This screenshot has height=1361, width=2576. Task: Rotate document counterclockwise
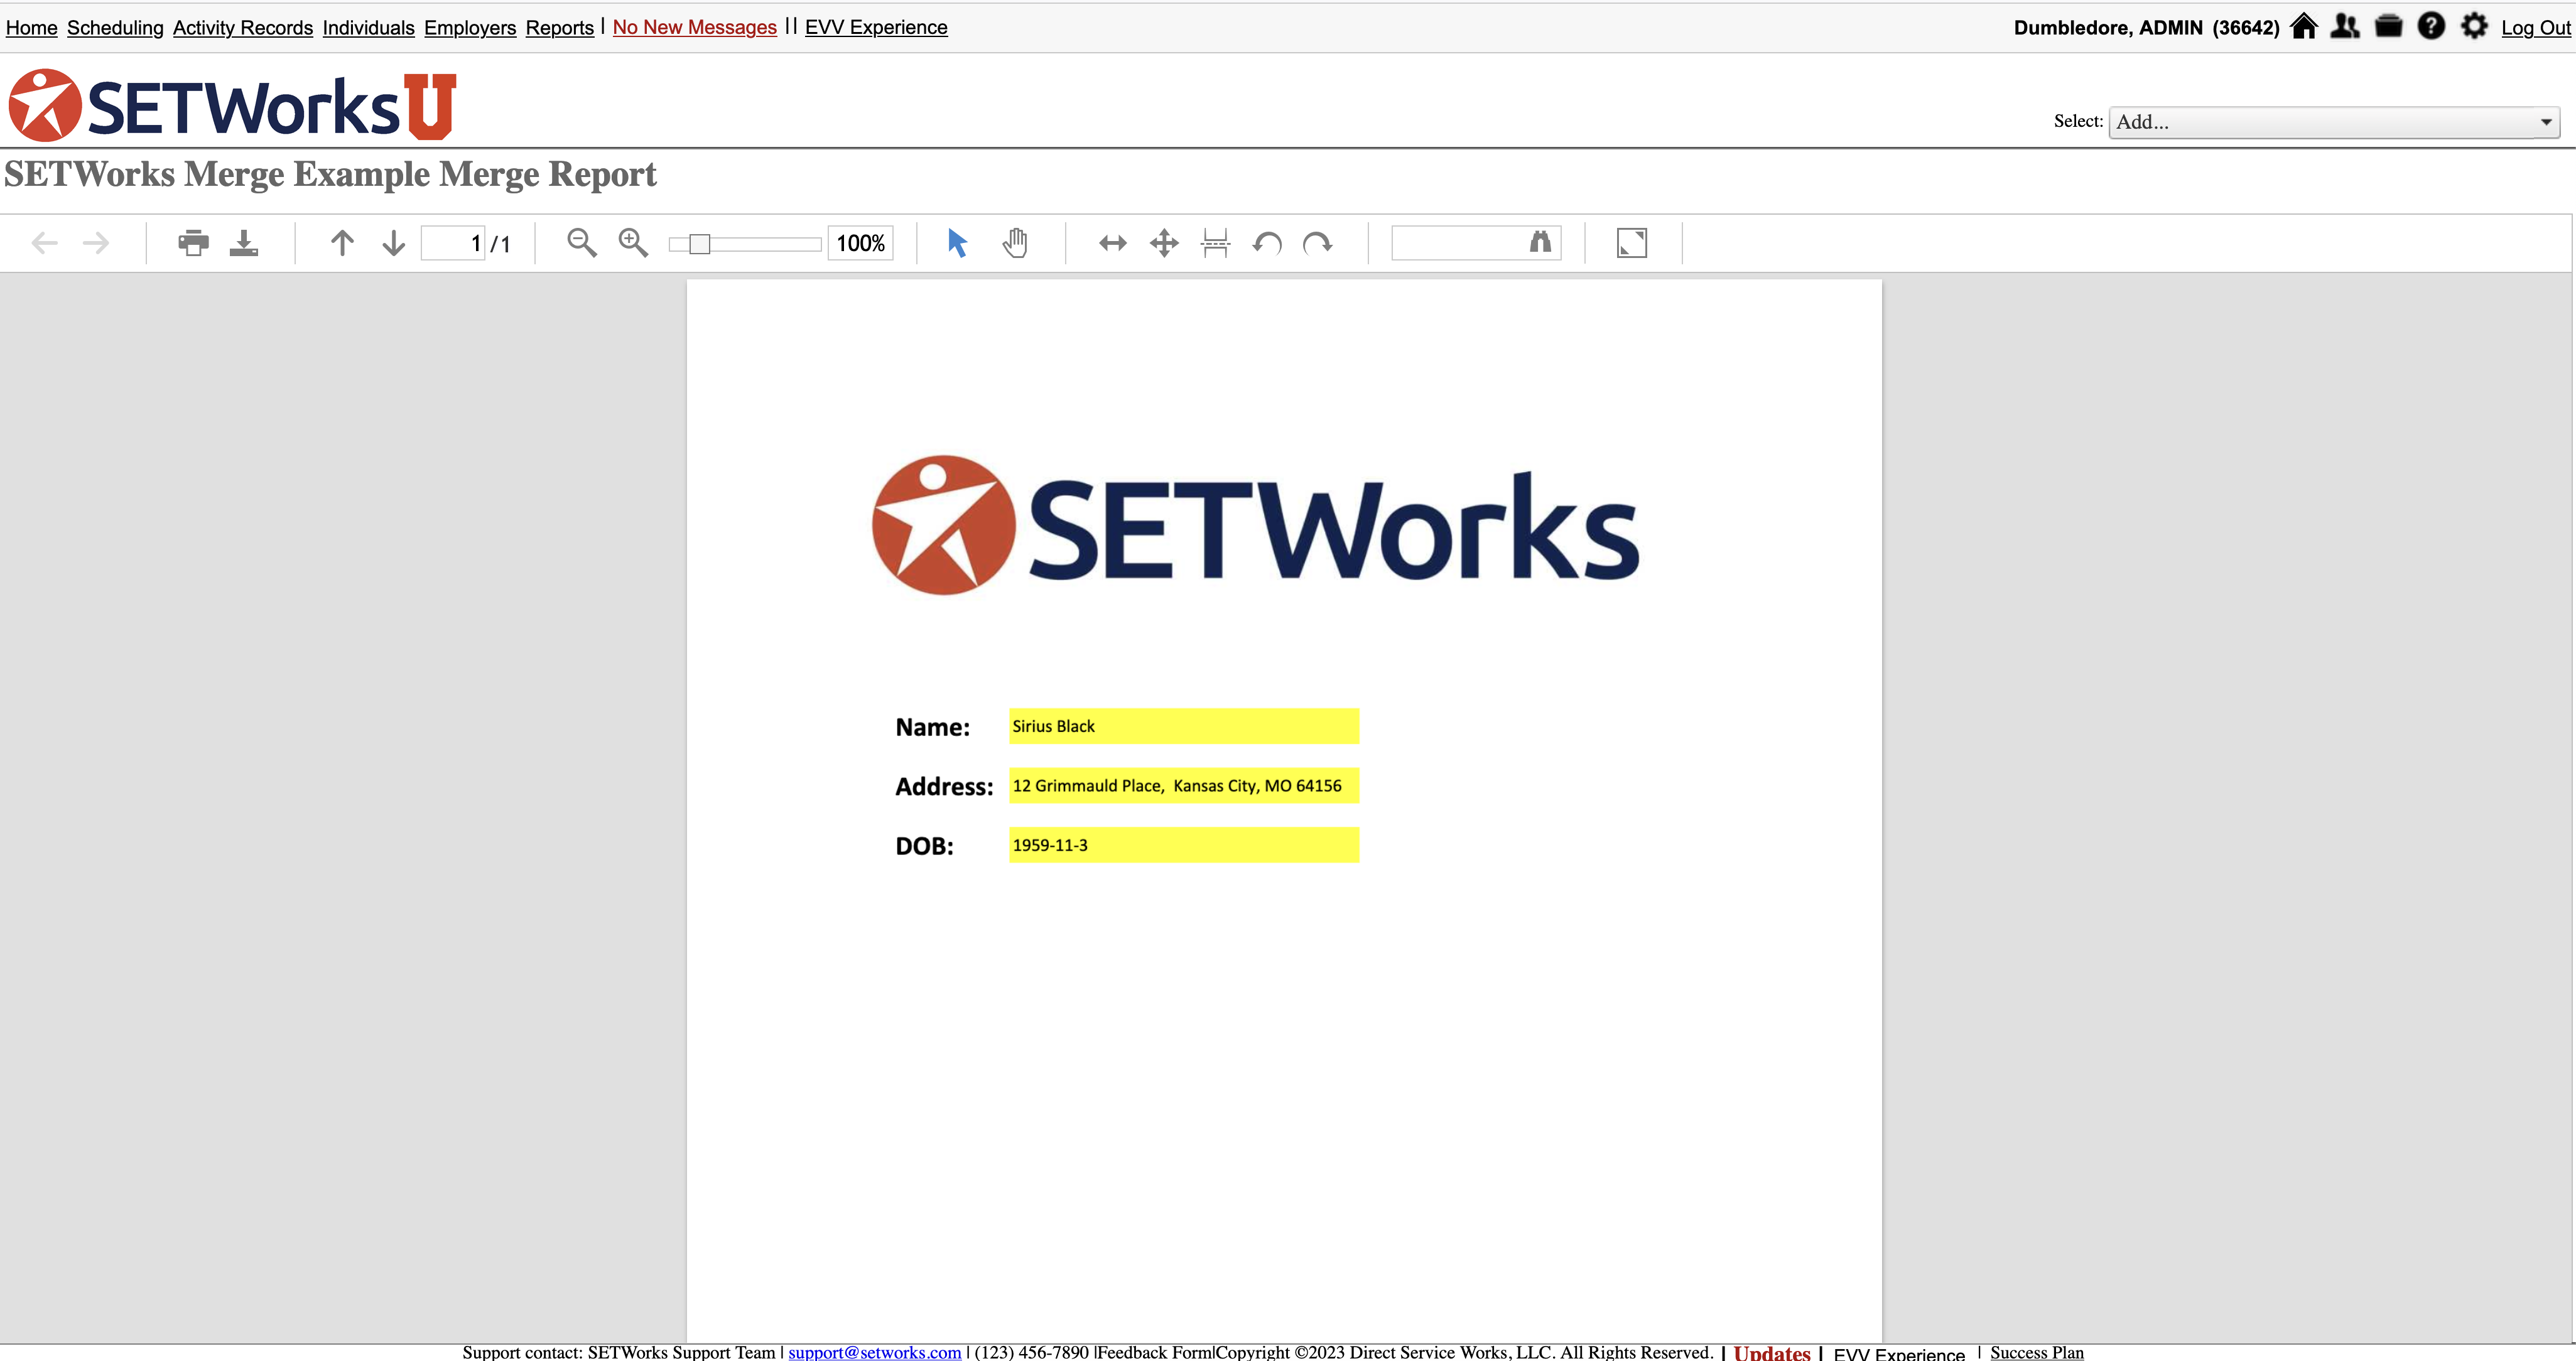coord(1267,243)
